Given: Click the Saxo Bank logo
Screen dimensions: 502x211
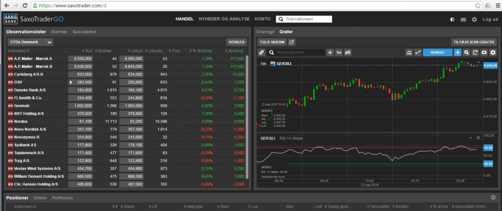Looking at the screenshot, I should [x=11, y=19].
